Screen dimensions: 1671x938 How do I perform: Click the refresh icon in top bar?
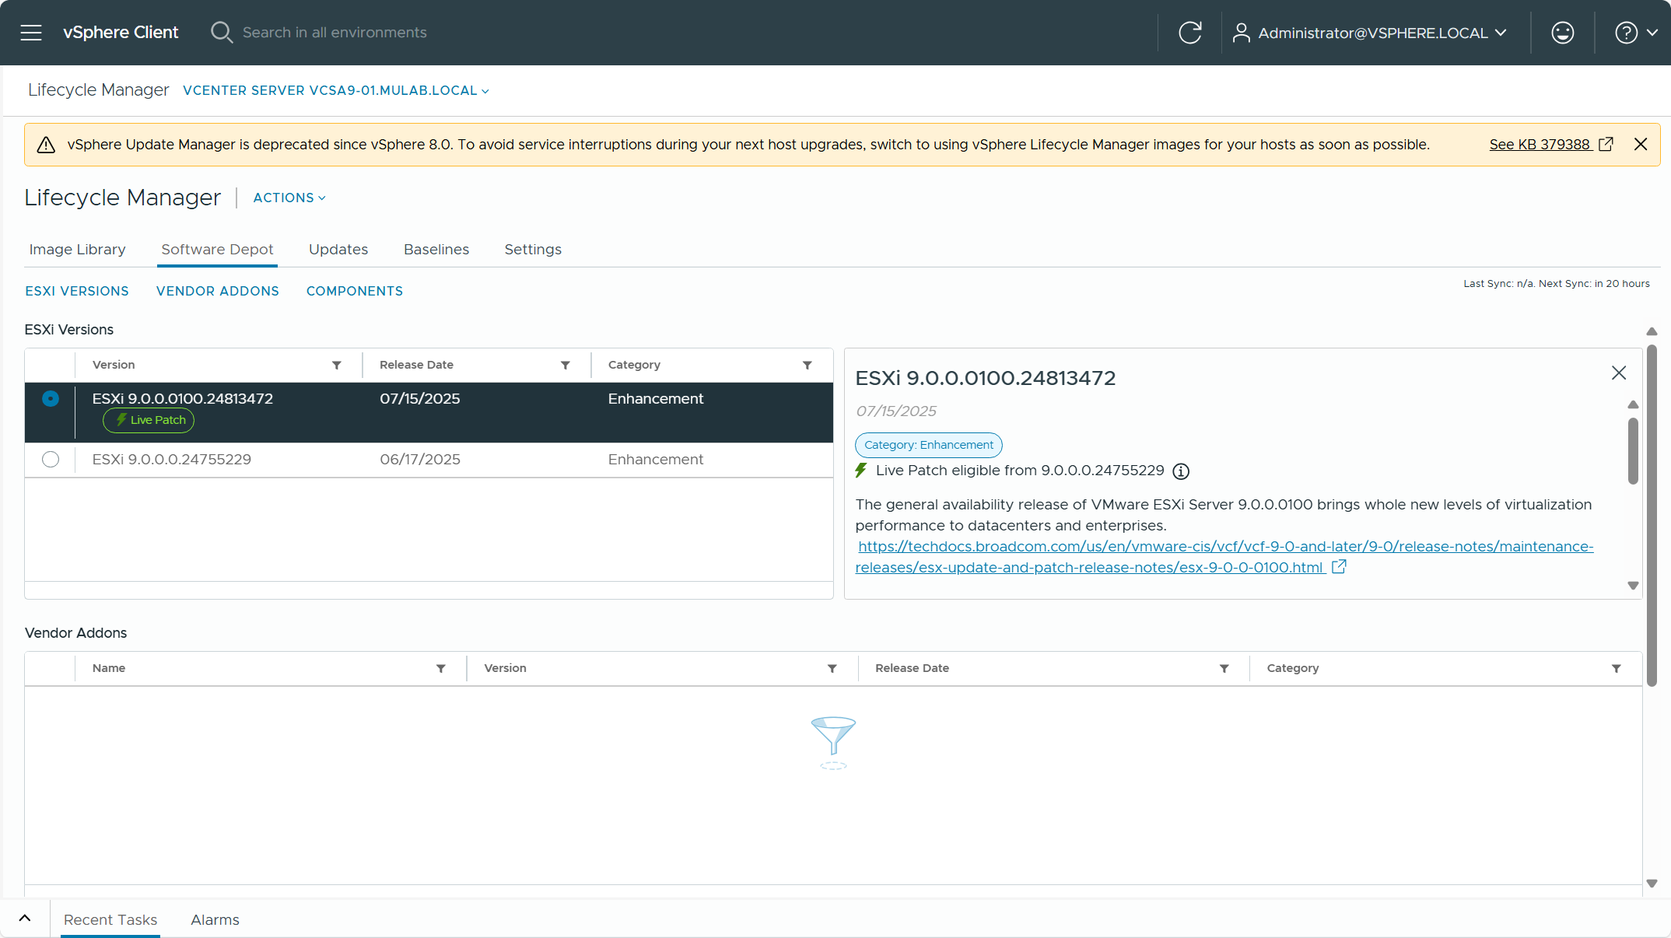click(1189, 33)
